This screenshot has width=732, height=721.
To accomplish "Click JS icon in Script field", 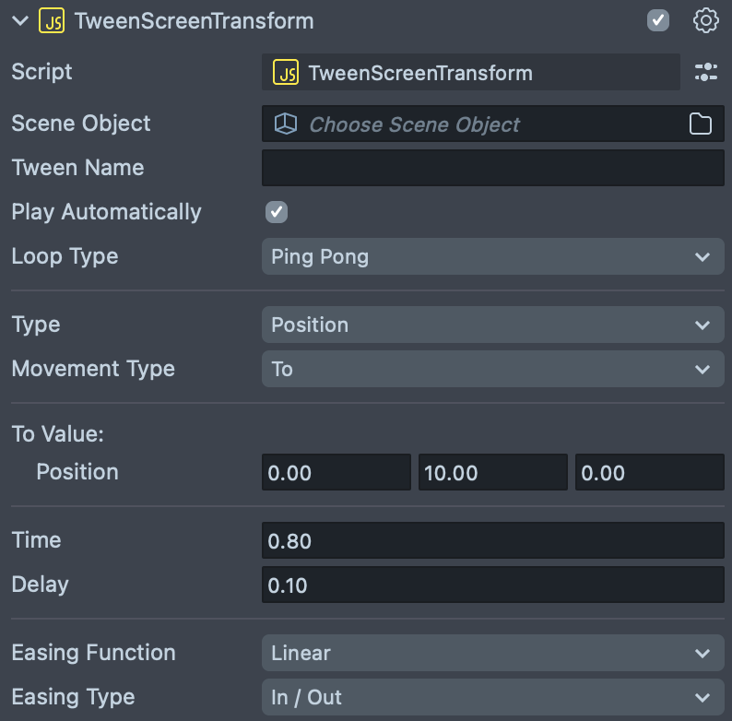I will coord(286,73).
